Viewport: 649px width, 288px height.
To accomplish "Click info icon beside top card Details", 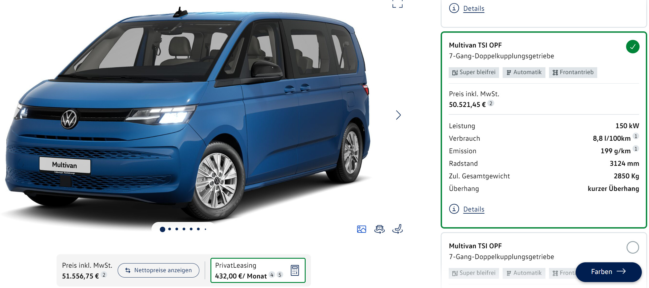I will (x=454, y=8).
